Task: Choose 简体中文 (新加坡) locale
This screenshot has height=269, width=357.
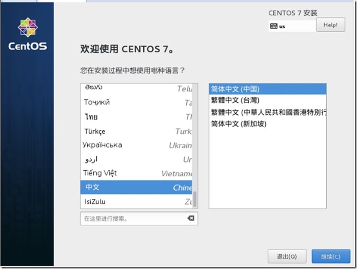Action: point(268,124)
